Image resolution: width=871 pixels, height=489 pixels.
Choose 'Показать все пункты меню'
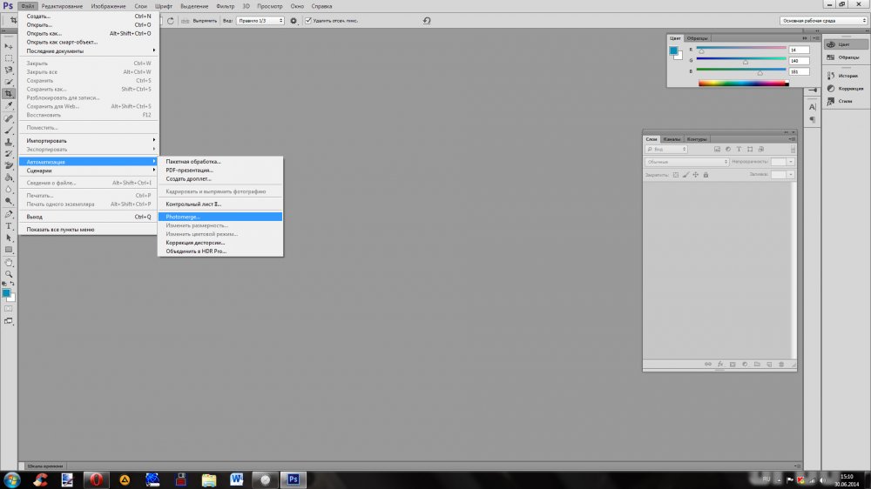pos(61,230)
